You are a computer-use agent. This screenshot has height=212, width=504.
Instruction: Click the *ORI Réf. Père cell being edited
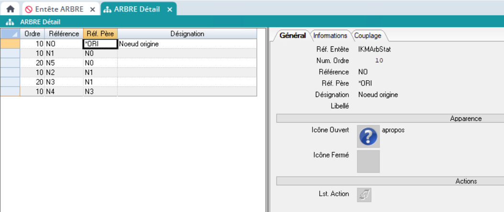click(x=100, y=44)
